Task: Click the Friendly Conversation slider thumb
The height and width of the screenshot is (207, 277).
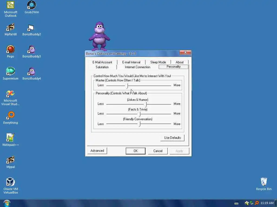Action: coord(139,124)
